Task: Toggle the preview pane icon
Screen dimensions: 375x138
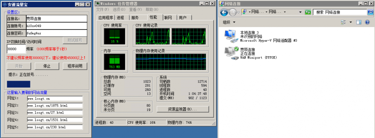Action: [x=359, y=22]
